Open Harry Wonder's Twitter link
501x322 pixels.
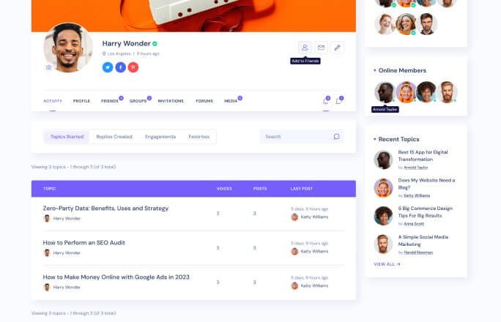click(x=108, y=67)
